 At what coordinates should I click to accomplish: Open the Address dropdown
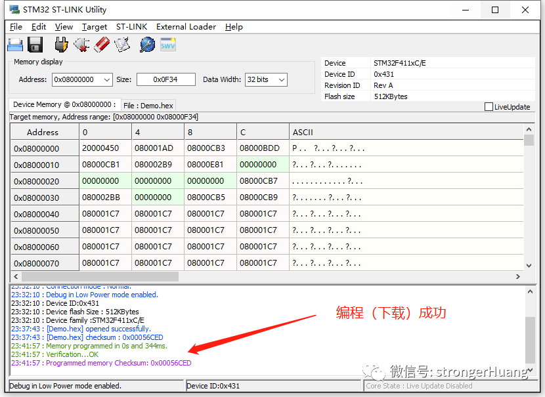tap(106, 79)
